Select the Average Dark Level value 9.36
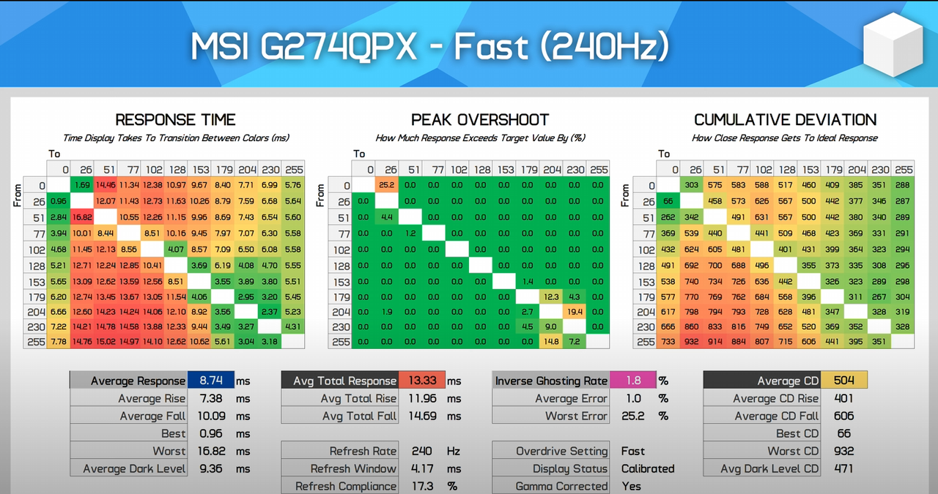Viewport: 938px width, 494px height. pos(211,468)
